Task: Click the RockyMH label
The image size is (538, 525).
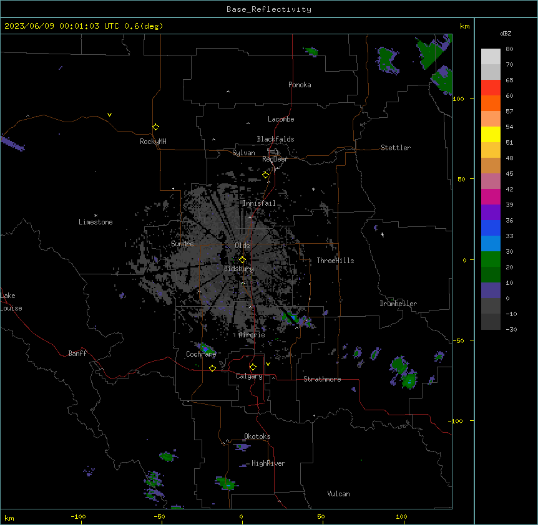Action: point(153,142)
